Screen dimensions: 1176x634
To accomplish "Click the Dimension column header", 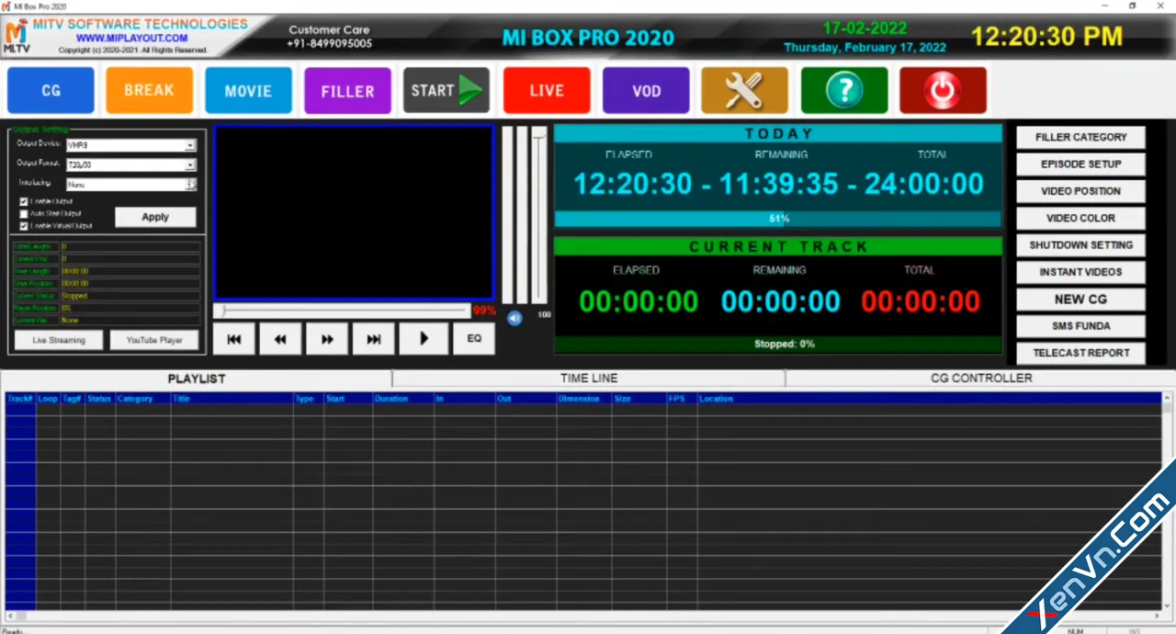I will pos(584,399).
